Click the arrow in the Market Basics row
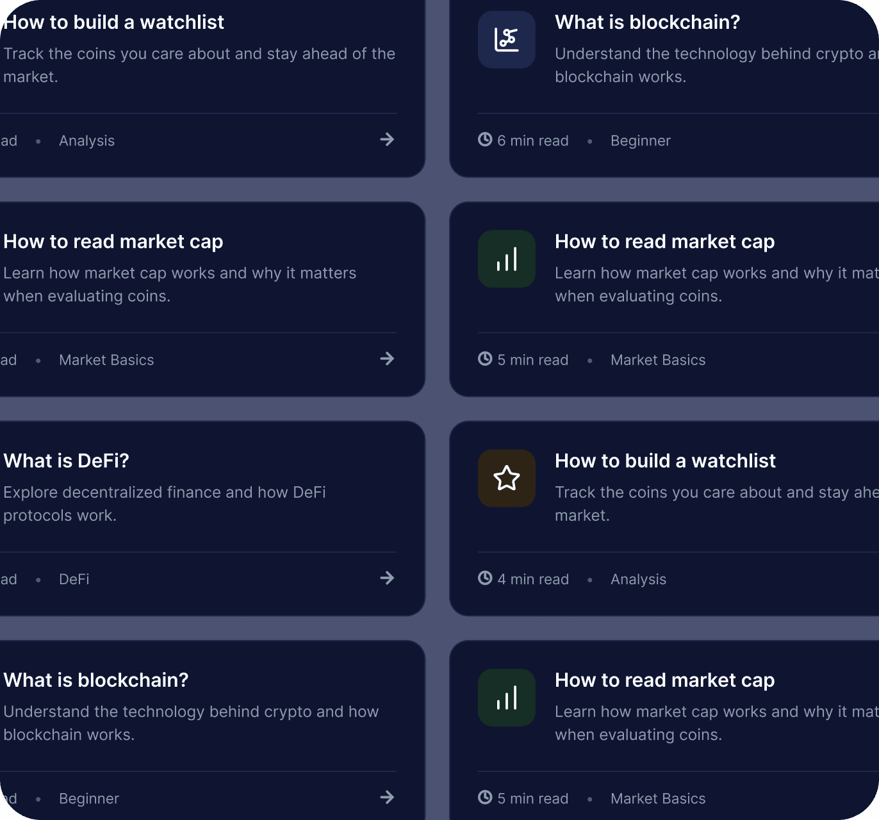This screenshot has width=879, height=820. tap(387, 359)
